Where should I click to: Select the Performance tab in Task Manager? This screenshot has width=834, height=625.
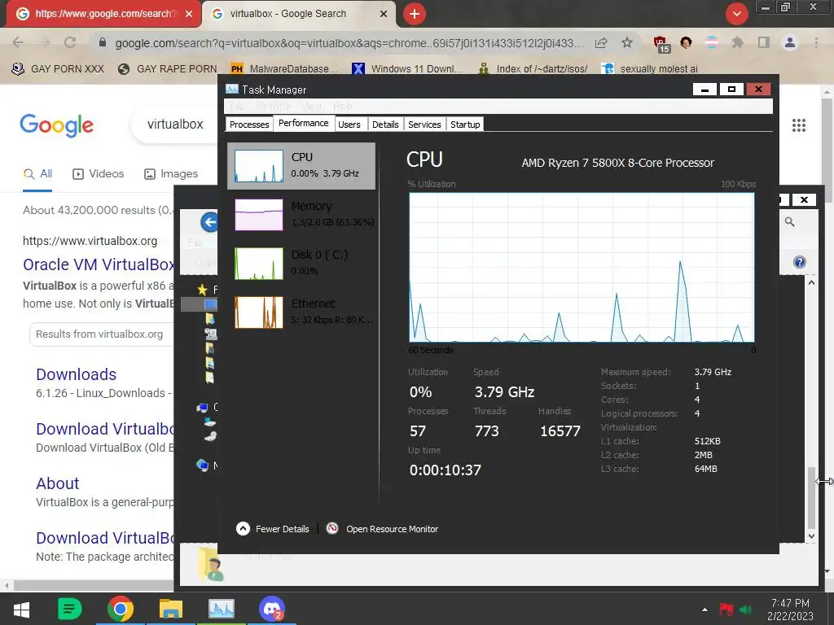tap(303, 124)
